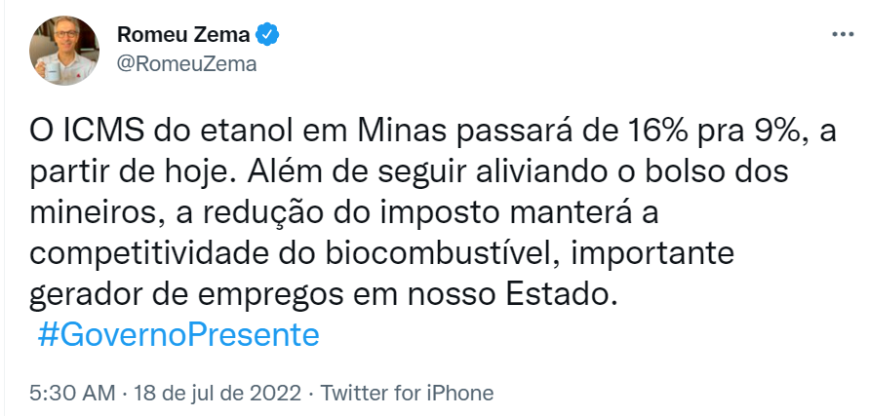Follow the #GovernoPresente hashtag
This screenshot has width=869, height=416.
[x=178, y=334]
